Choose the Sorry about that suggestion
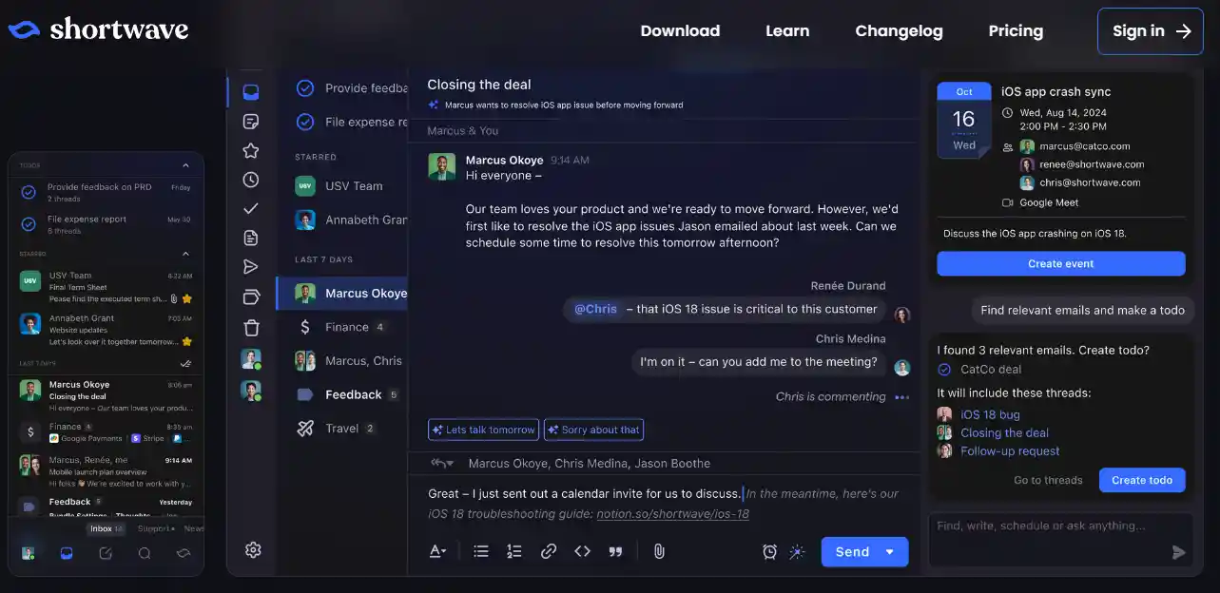This screenshot has width=1220, height=593. 593,430
